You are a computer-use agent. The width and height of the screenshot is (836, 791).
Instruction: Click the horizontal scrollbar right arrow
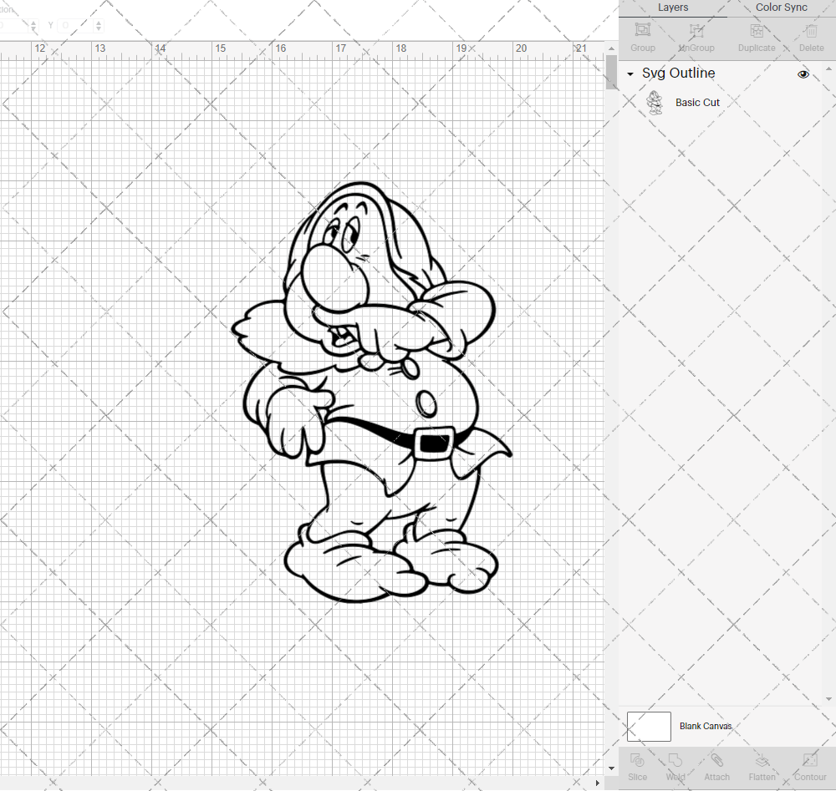[597, 783]
